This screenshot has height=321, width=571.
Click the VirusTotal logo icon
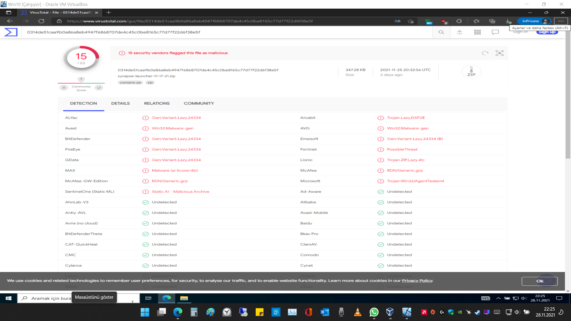[11, 32]
